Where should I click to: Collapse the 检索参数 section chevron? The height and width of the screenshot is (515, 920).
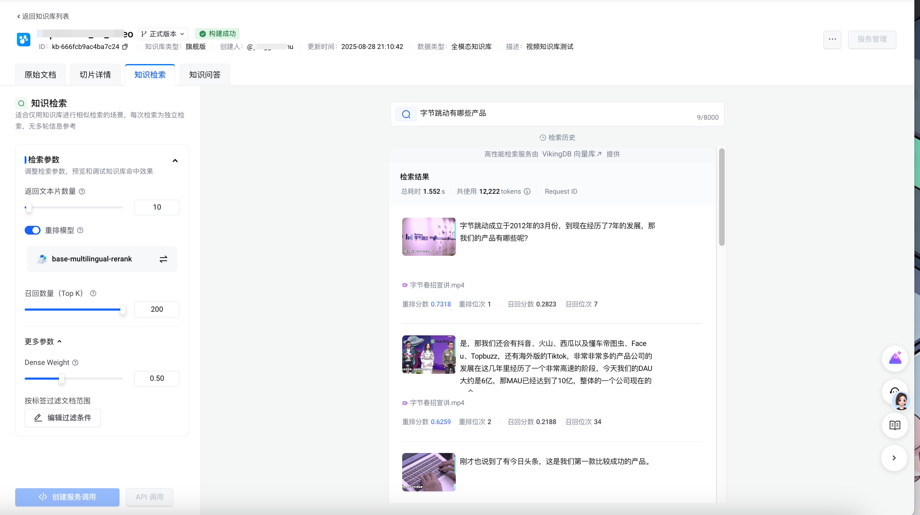point(175,161)
